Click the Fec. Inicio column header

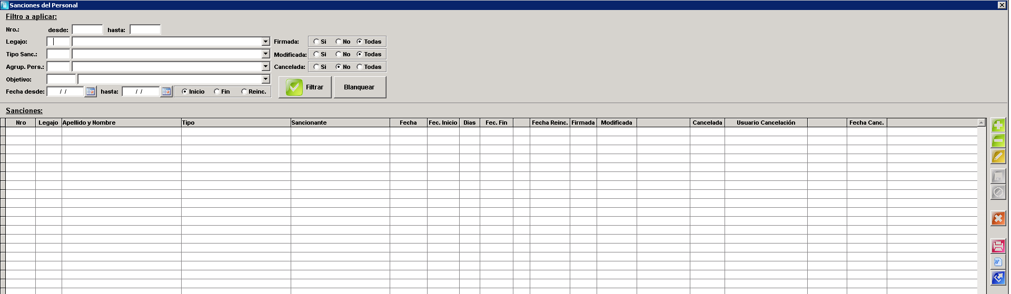click(443, 123)
